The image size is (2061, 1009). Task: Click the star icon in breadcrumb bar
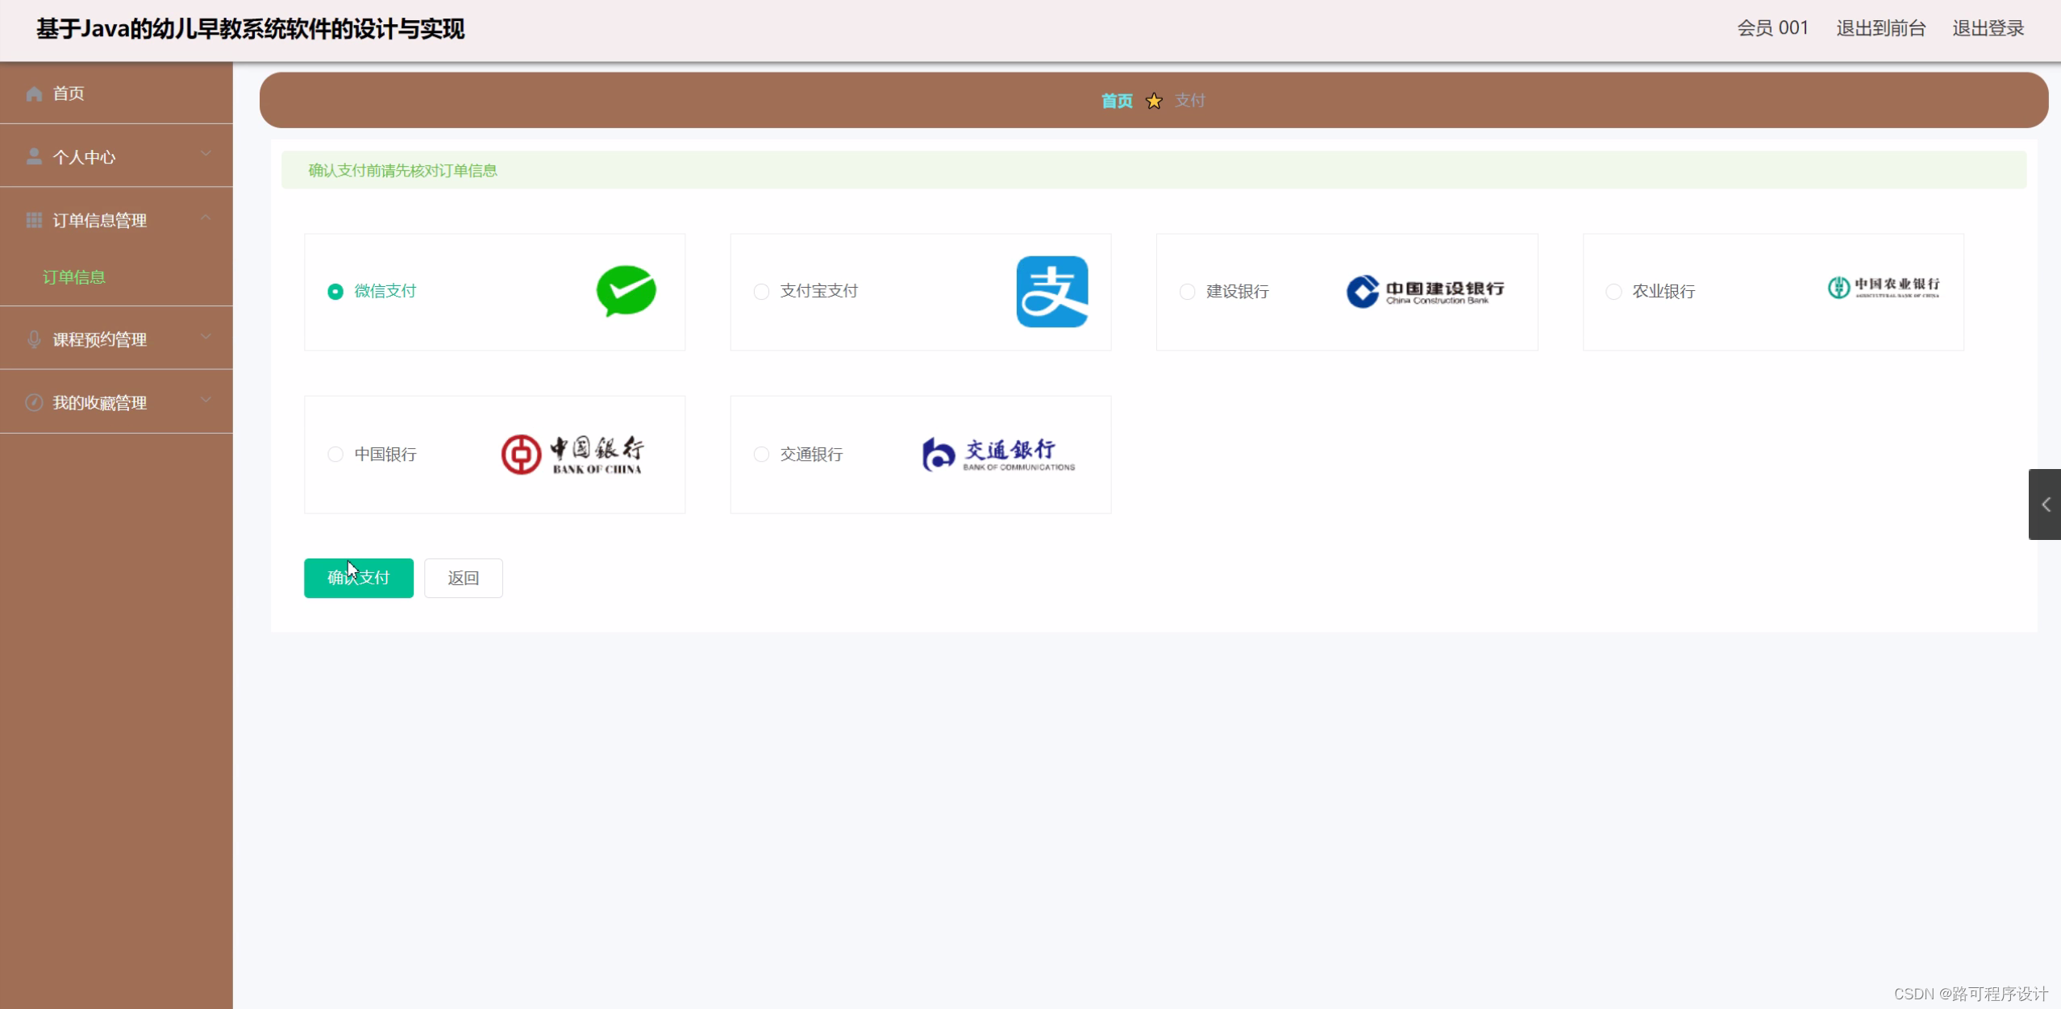(1154, 101)
